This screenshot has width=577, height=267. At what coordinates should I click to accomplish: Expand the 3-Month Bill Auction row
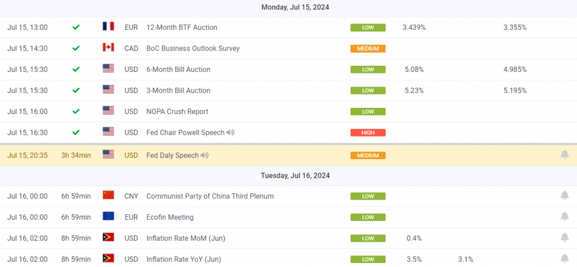tap(178, 90)
